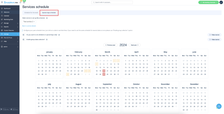Click the Next year button
Image resolution: width=224 pixels, height=114 pixels.
pyautogui.click(x=135, y=45)
